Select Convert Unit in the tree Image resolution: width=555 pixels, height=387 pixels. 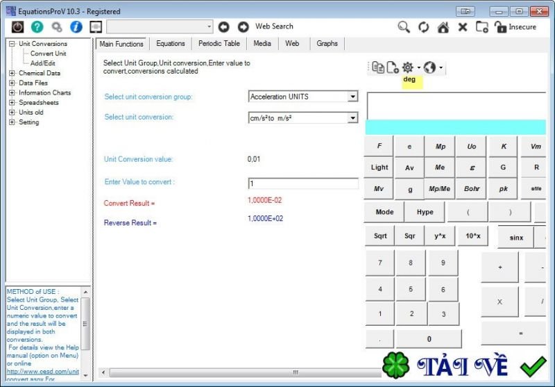48,53
